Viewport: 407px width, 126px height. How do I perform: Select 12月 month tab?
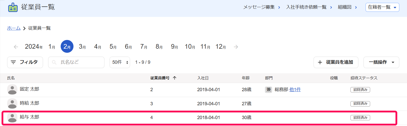point(221,47)
